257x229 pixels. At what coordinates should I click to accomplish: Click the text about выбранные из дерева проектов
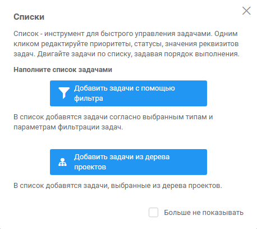[118, 186]
